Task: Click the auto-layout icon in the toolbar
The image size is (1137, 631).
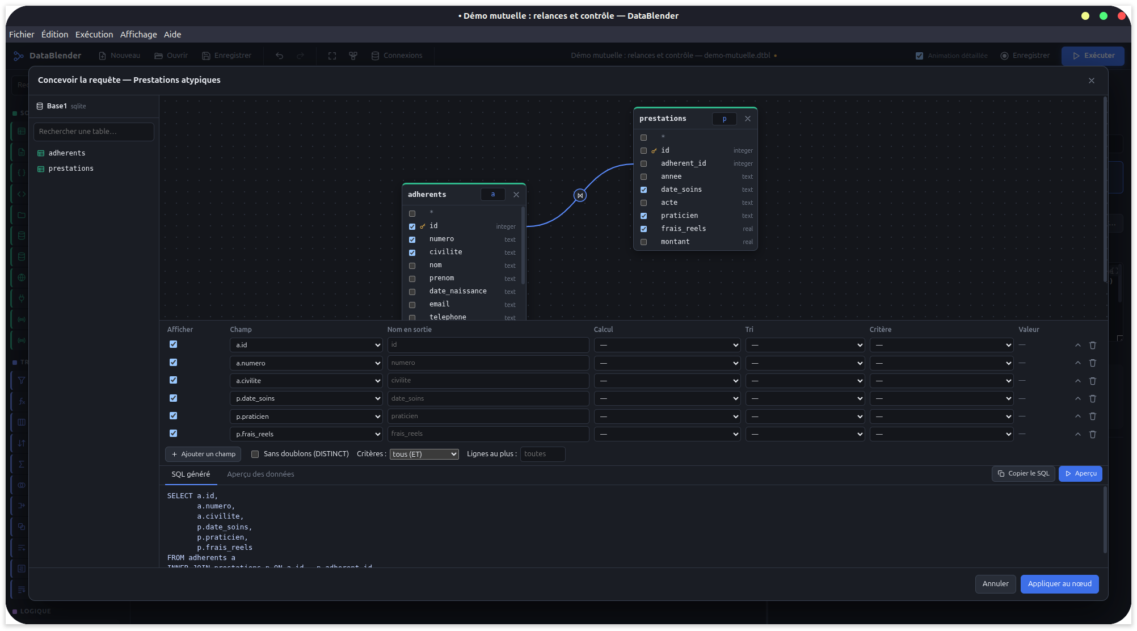Action: [353, 56]
